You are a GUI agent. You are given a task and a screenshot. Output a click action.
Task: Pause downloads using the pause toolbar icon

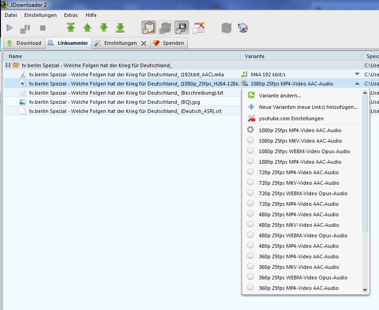[25, 28]
